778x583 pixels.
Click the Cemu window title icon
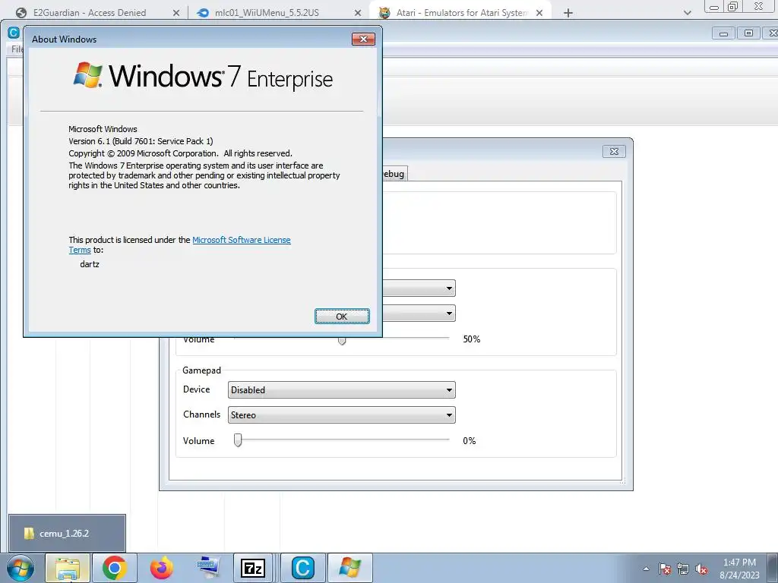coord(14,33)
